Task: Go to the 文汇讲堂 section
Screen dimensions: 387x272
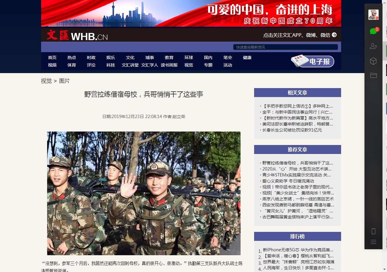Action: [x=130, y=65]
